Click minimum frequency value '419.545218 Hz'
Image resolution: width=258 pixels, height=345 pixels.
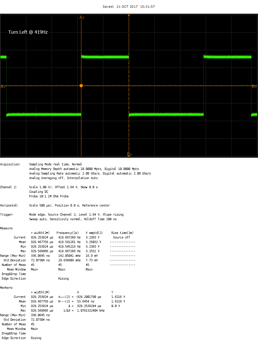(69, 246)
